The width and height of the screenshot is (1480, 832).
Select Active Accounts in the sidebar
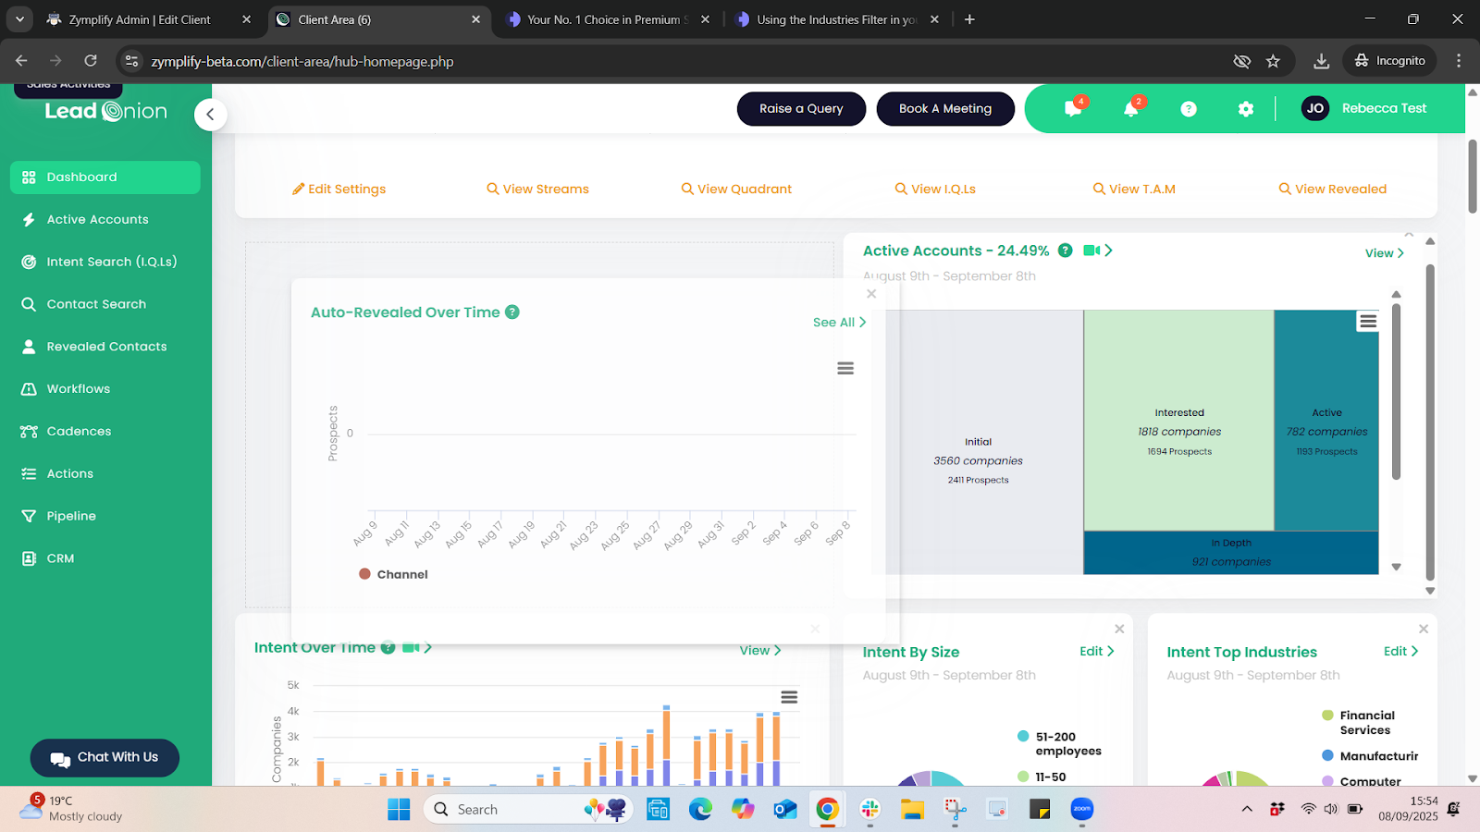click(97, 219)
